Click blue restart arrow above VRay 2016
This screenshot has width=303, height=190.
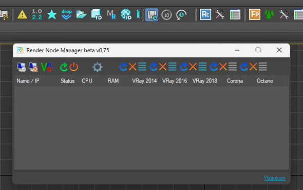click(x=153, y=67)
